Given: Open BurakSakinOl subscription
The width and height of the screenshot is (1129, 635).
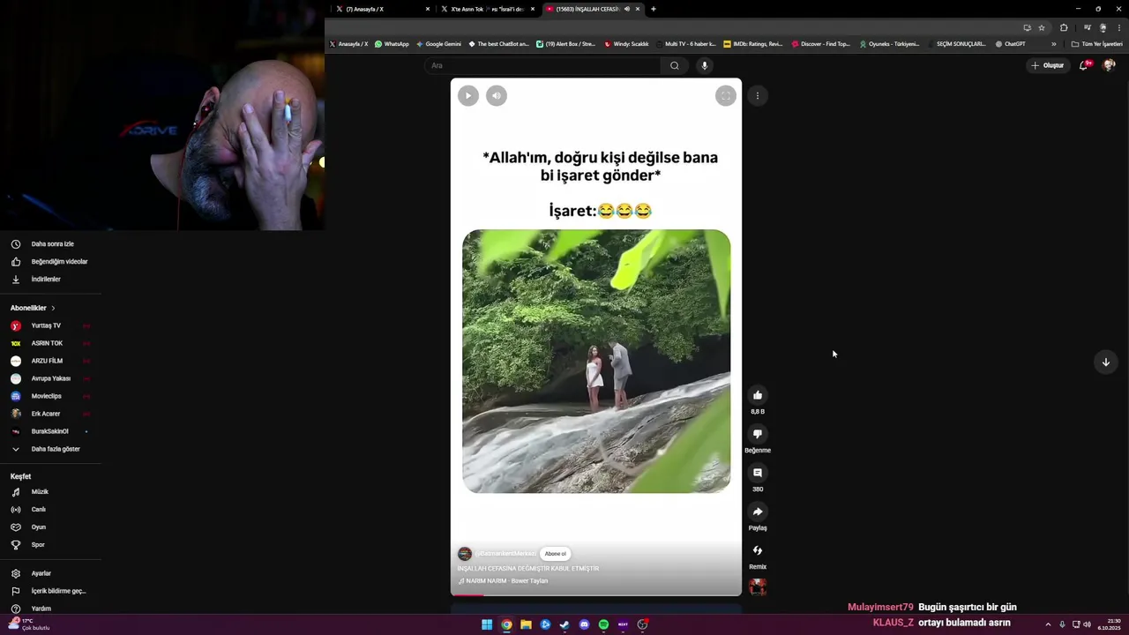Looking at the screenshot, I should click(x=50, y=431).
